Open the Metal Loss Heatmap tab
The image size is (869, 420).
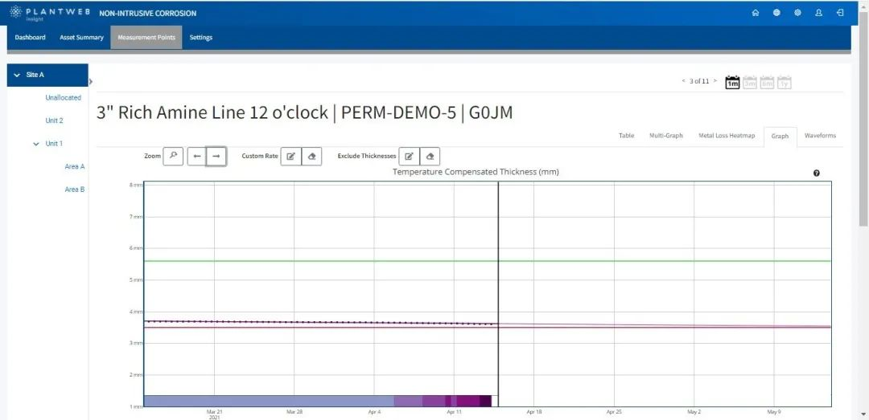click(x=726, y=136)
